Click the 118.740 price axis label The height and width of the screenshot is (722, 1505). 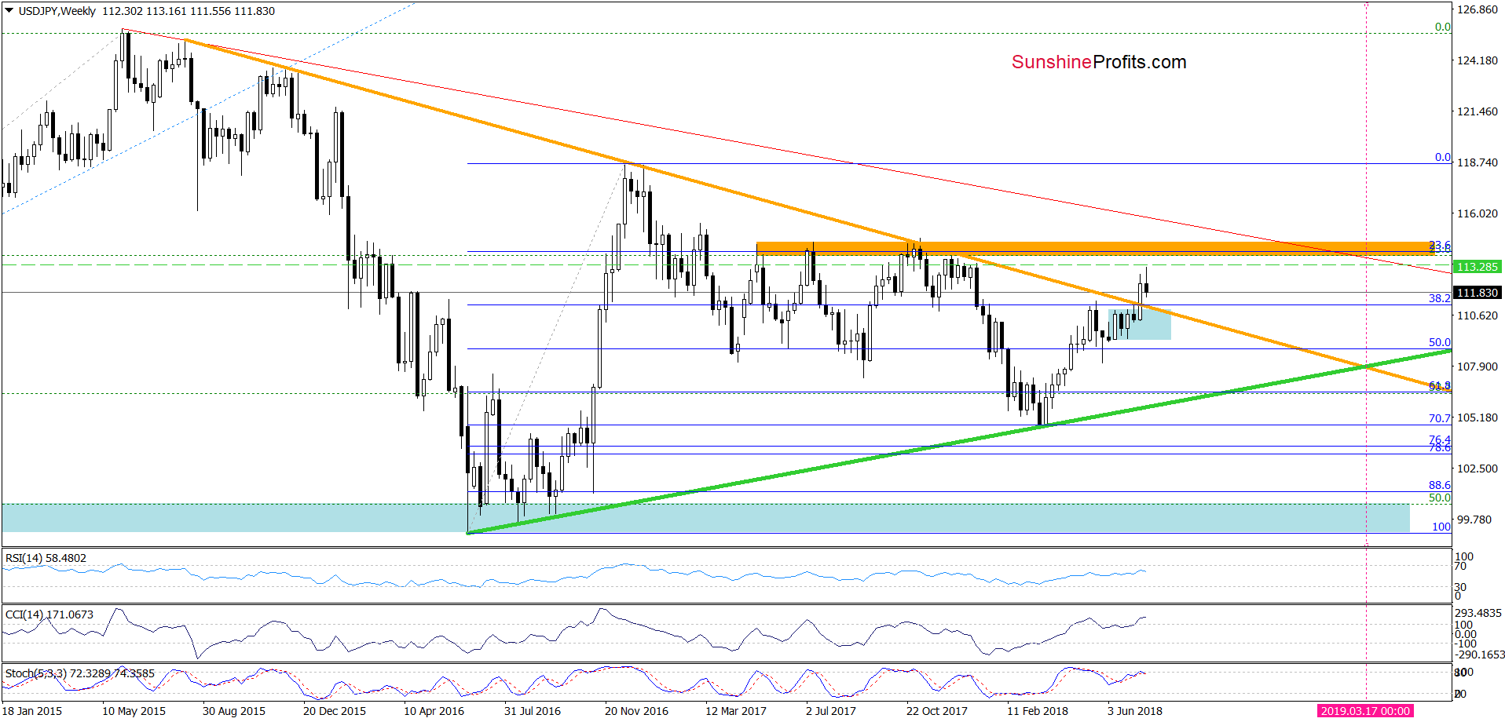tap(1478, 162)
